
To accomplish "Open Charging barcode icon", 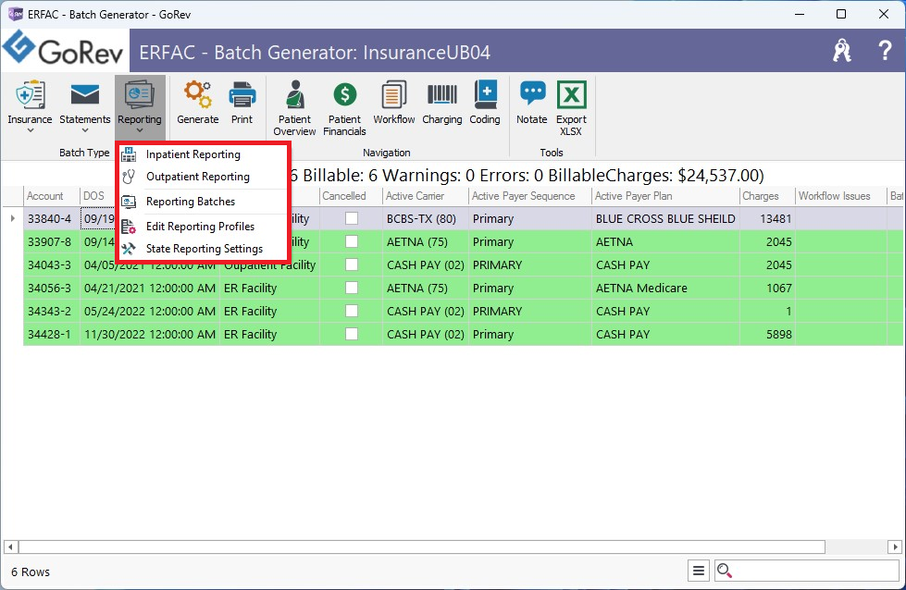I will click(x=442, y=95).
